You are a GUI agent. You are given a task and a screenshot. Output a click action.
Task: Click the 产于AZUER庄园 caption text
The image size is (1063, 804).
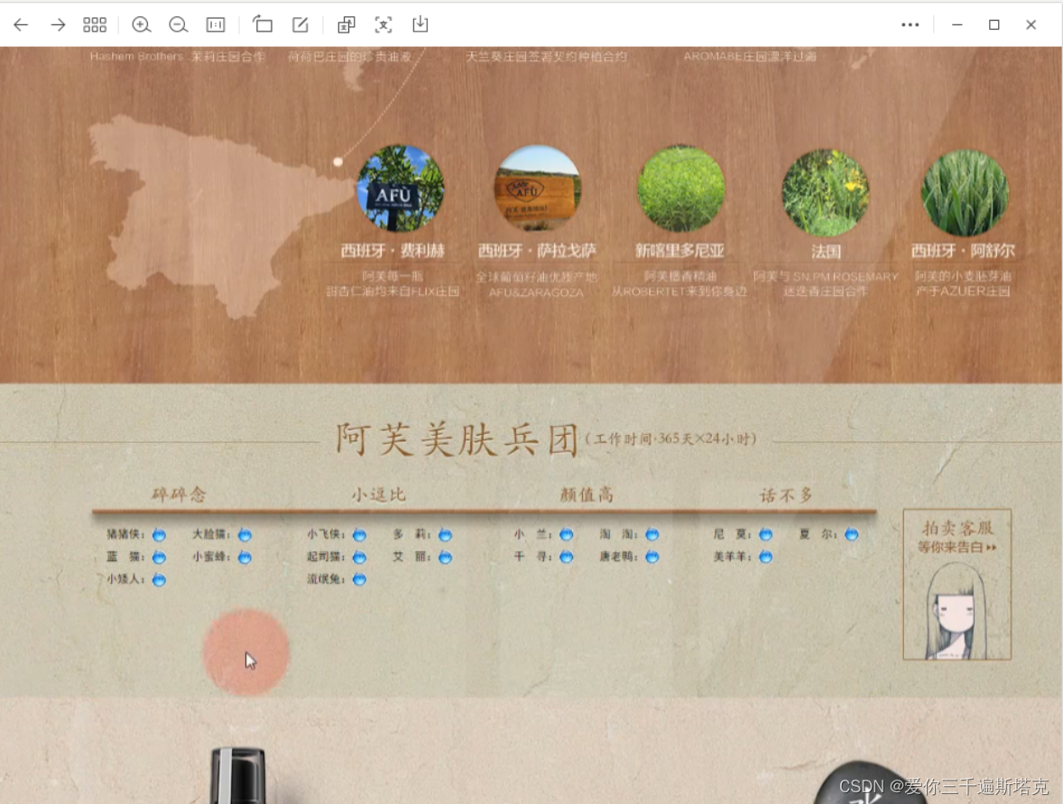[963, 291]
